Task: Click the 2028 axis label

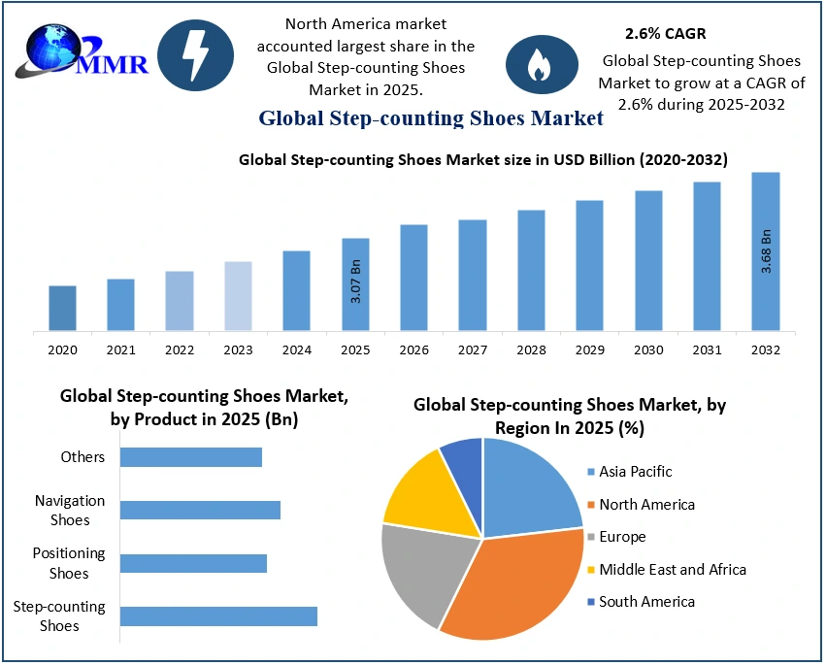Action: (x=531, y=349)
